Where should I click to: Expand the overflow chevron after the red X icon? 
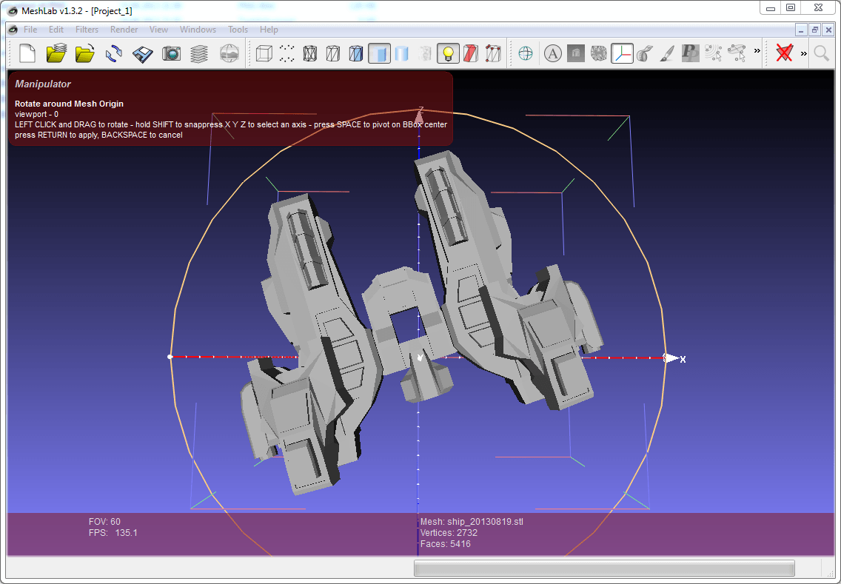(803, 53)
